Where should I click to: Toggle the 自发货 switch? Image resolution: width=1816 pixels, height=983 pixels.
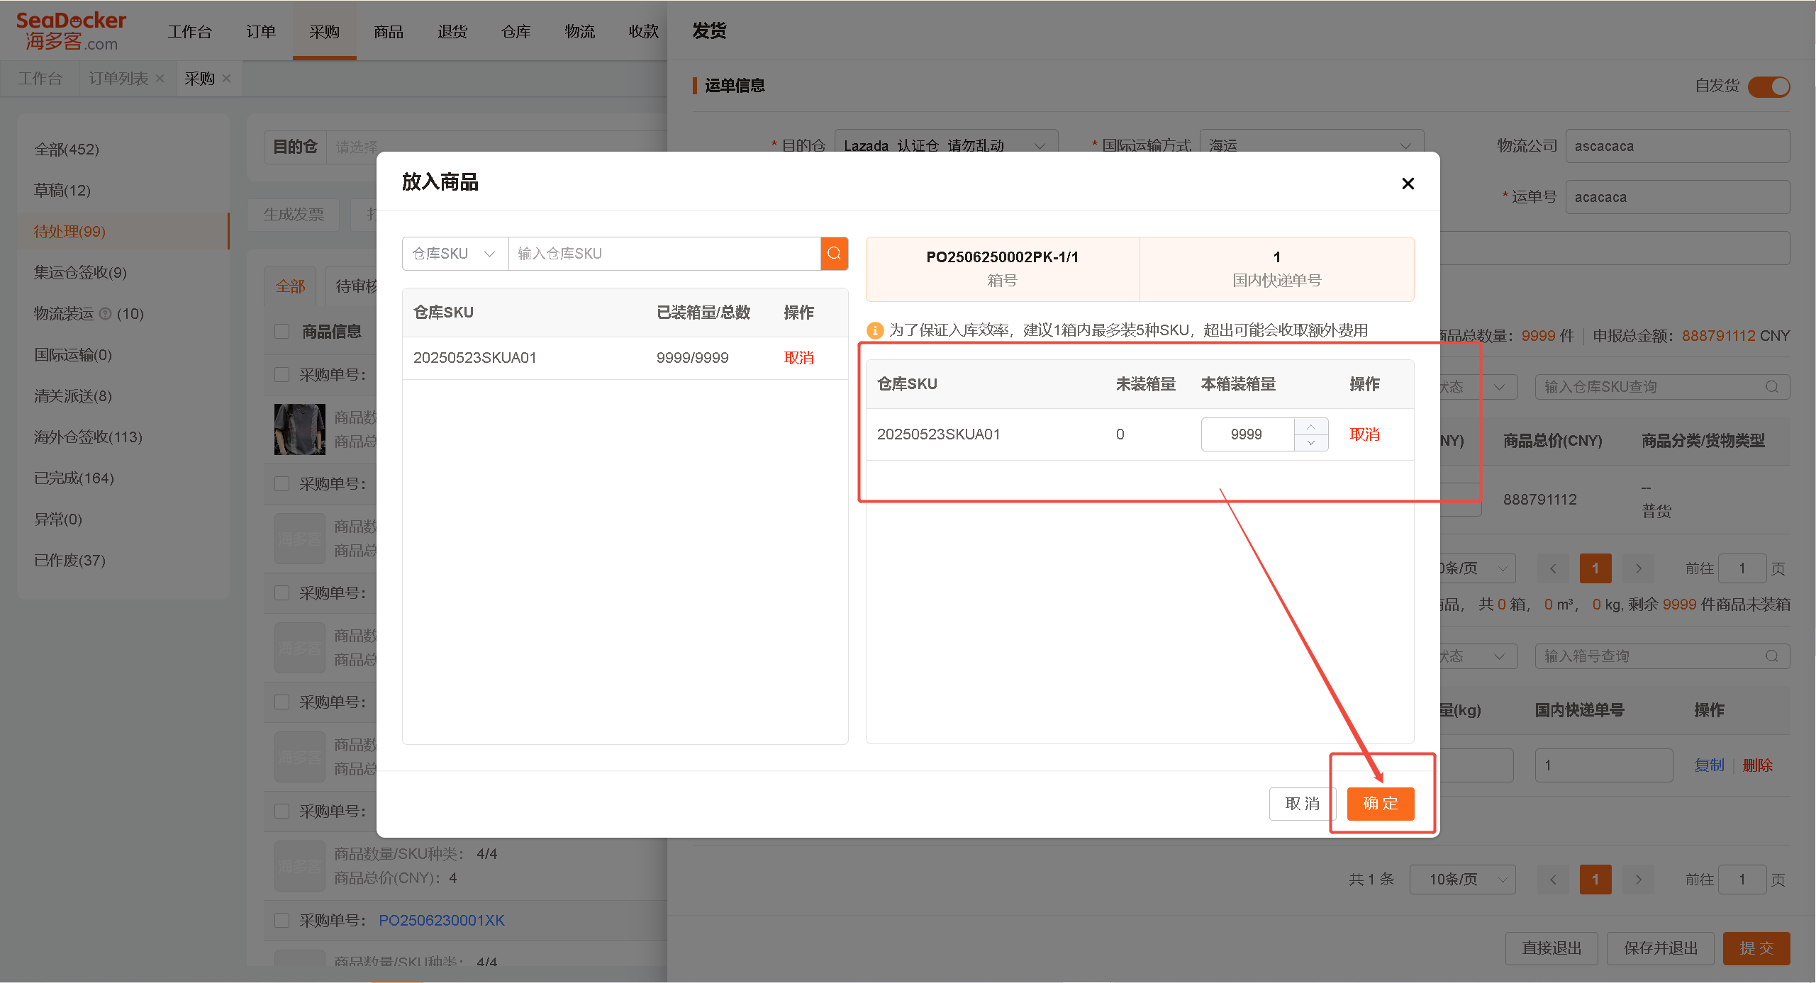(x=1768, y=86)
